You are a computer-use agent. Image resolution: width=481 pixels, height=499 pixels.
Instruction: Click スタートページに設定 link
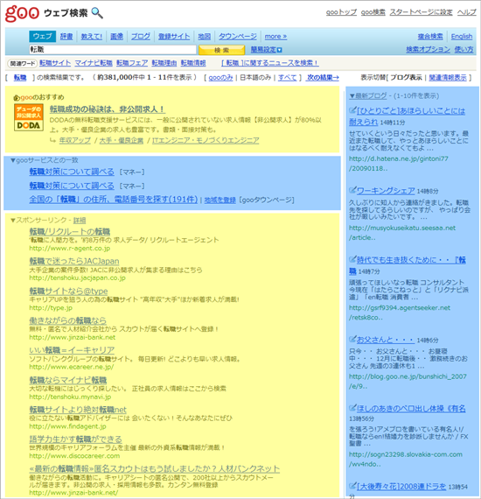(421, 12)
